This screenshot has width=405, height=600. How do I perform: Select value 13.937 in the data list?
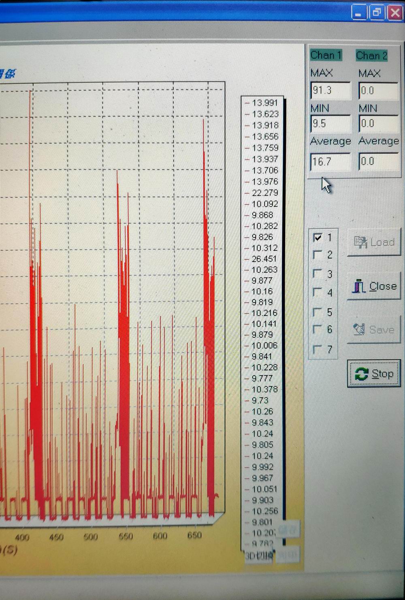[265, 159]
